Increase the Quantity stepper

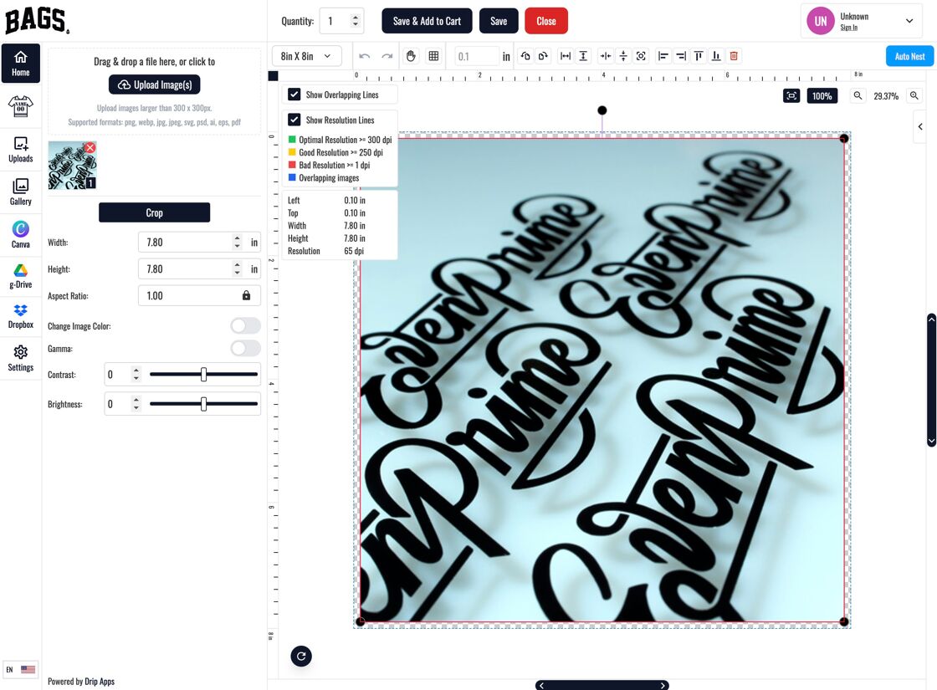pyautogui.click(x=356, y=17)
